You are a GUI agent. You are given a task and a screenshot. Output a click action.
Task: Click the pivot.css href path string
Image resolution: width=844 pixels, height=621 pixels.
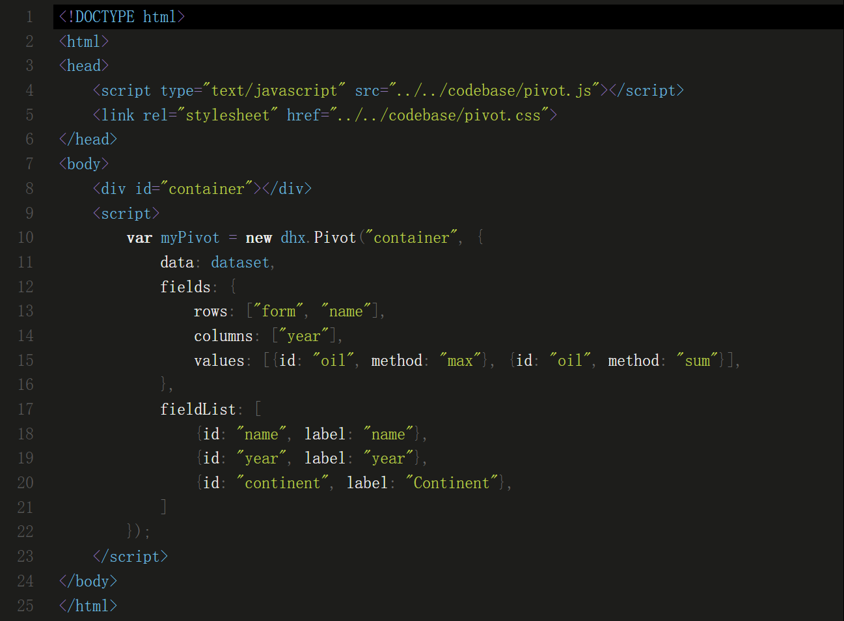[439, 115]
